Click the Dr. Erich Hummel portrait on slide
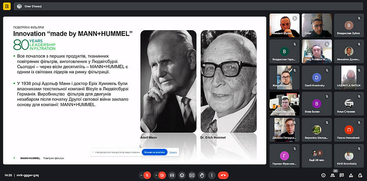Screen dimensions: 367x181 (228, 81)
